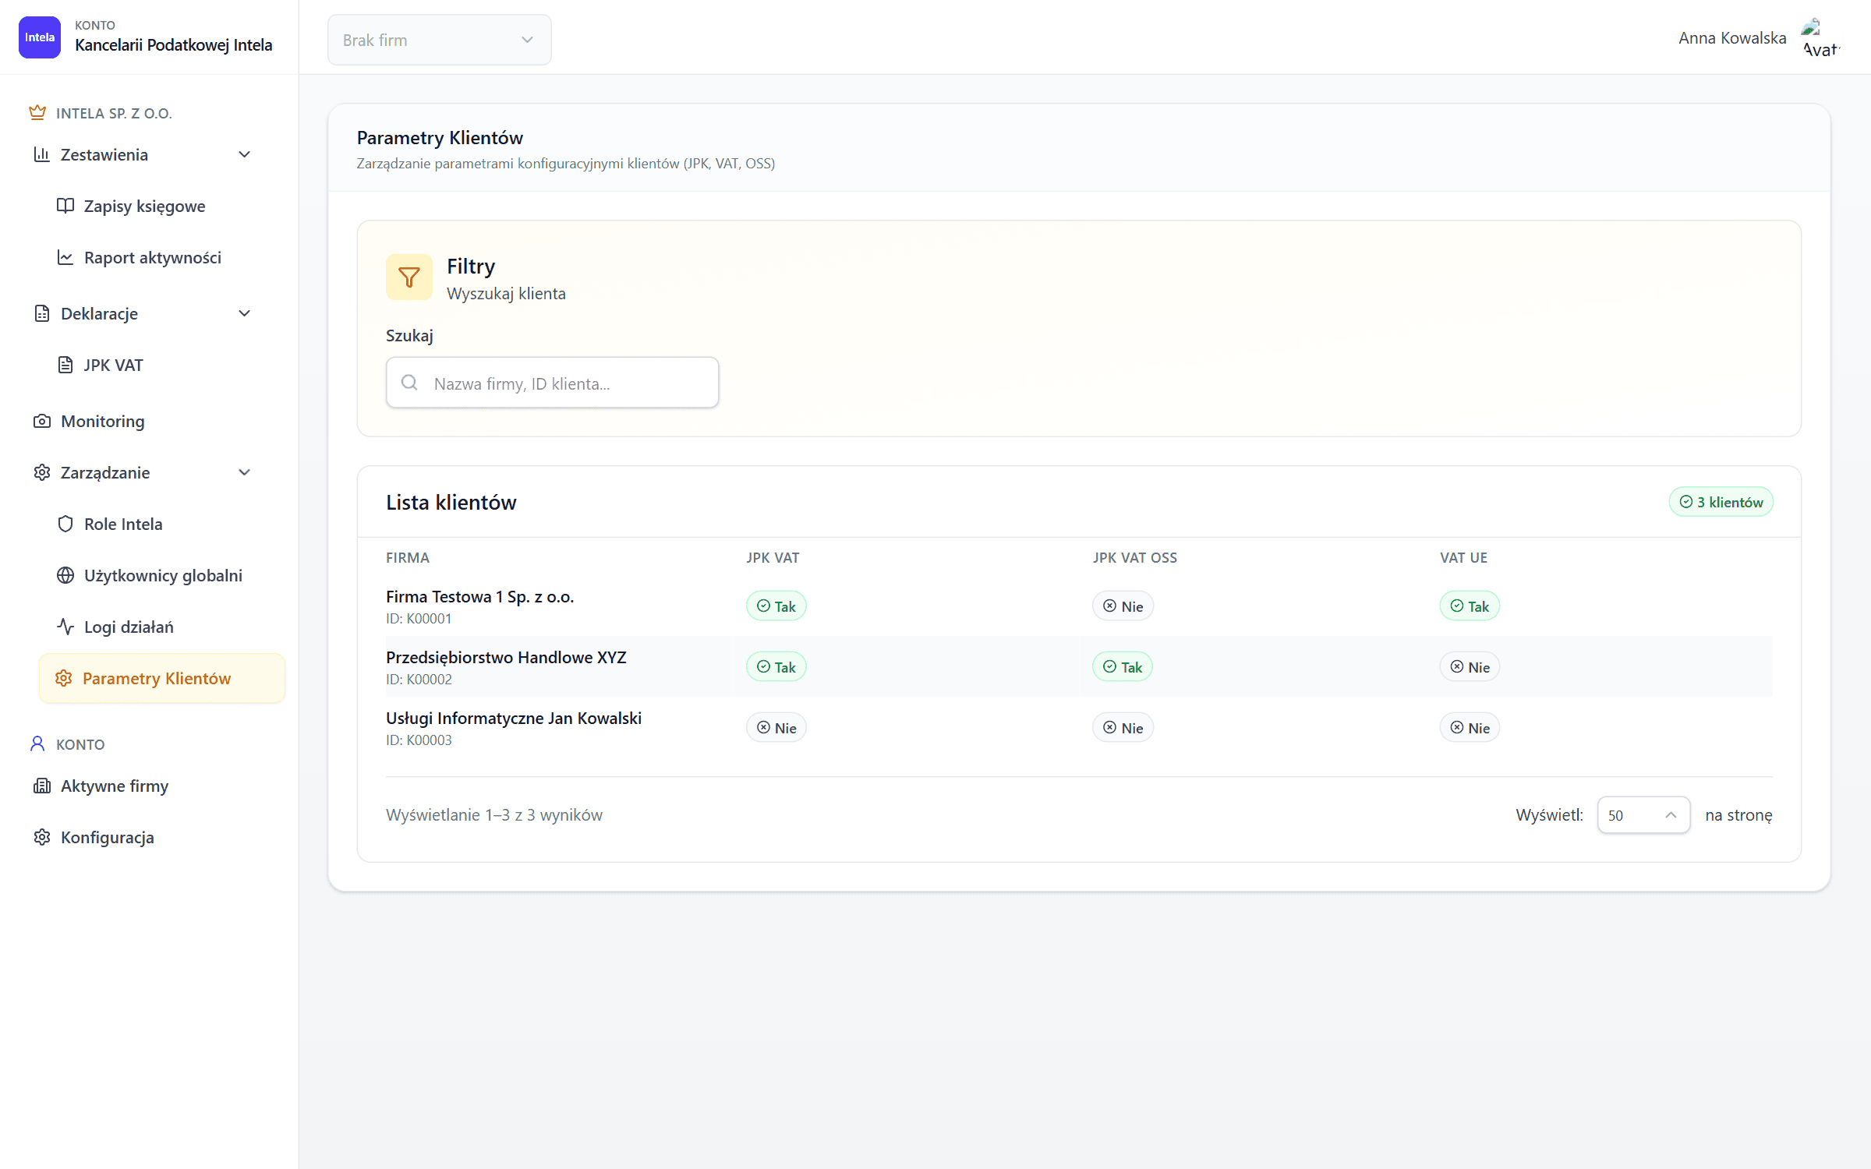This screenshot has width=1871, height=1169.
Task: Click JPK VAT OSS Nie badge for Firma Testowa 1
Action: 1123,606
